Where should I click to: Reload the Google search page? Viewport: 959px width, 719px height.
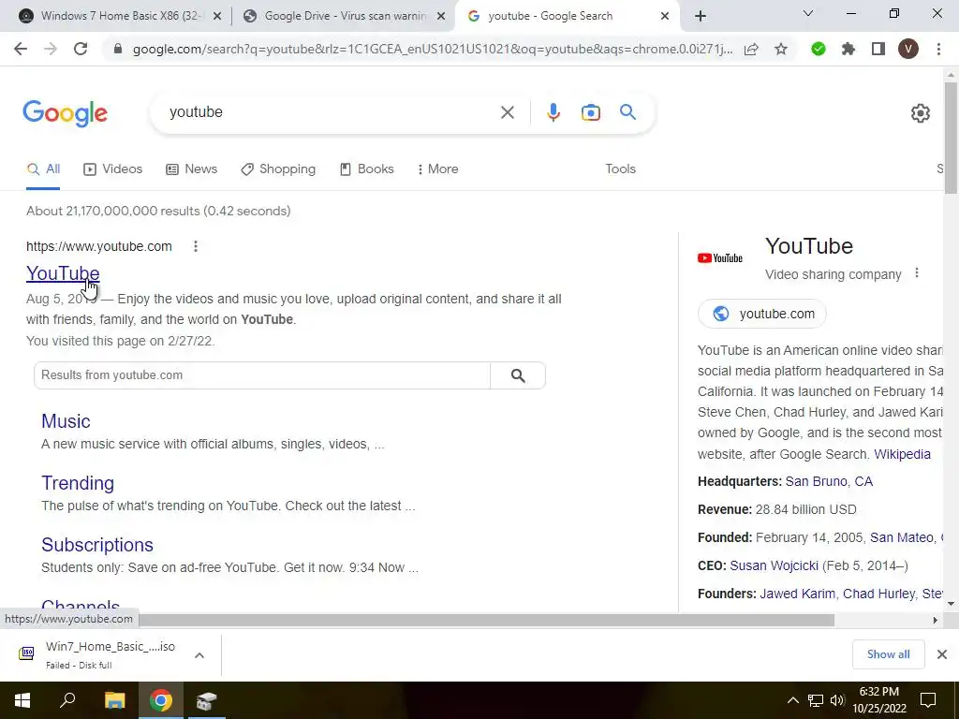click(81, 49)
